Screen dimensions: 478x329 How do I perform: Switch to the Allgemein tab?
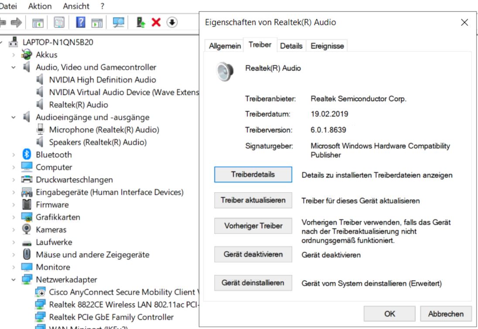tap(225, 46)
